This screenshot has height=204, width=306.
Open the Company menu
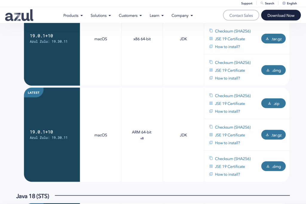click(182, 16)
